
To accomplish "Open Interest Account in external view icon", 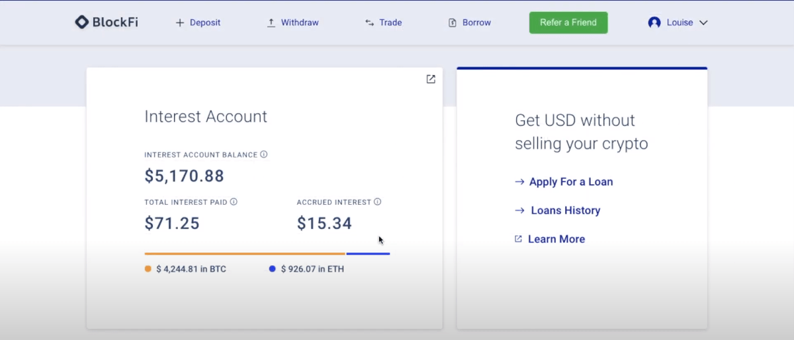I will [431, 79].
